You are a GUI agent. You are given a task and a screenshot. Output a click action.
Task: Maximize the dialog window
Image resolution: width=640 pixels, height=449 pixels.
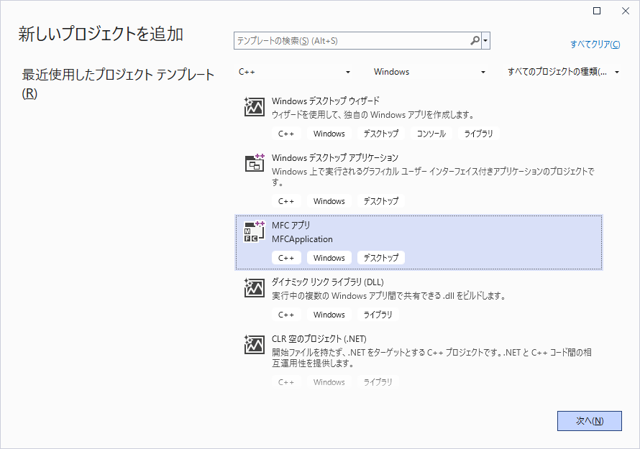click(597, 11)
